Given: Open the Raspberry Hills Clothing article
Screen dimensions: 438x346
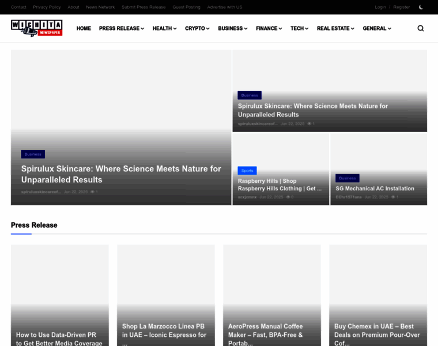Looking at the screenshot, I should (x=280, y=185).
